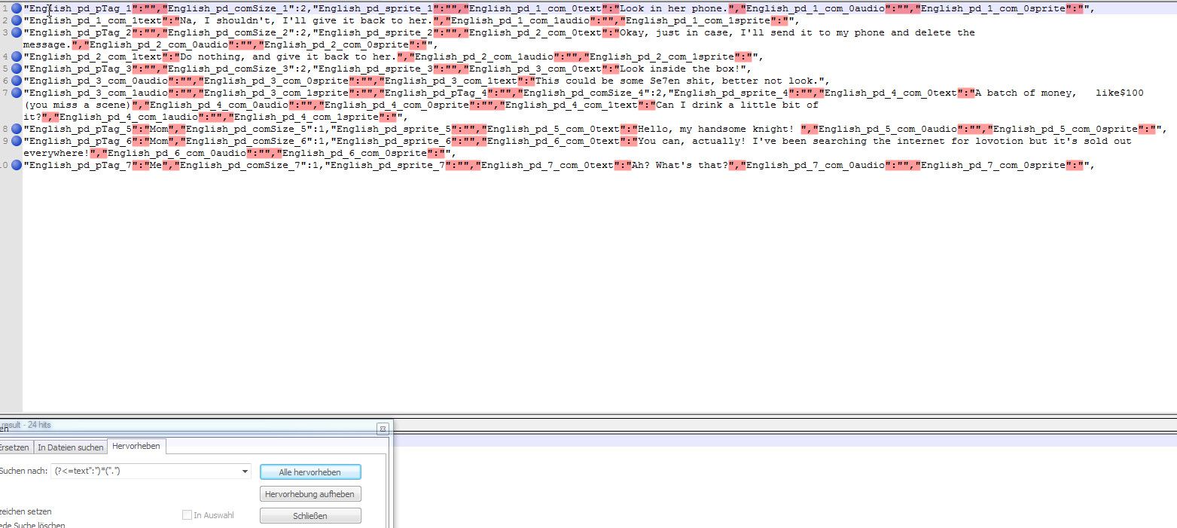
Task: Click the text 'Hello, my handsome knight!'
Action: [x=715, y=130]
